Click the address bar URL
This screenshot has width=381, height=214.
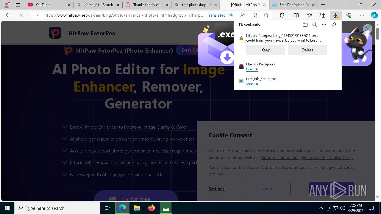pos(124,15)
